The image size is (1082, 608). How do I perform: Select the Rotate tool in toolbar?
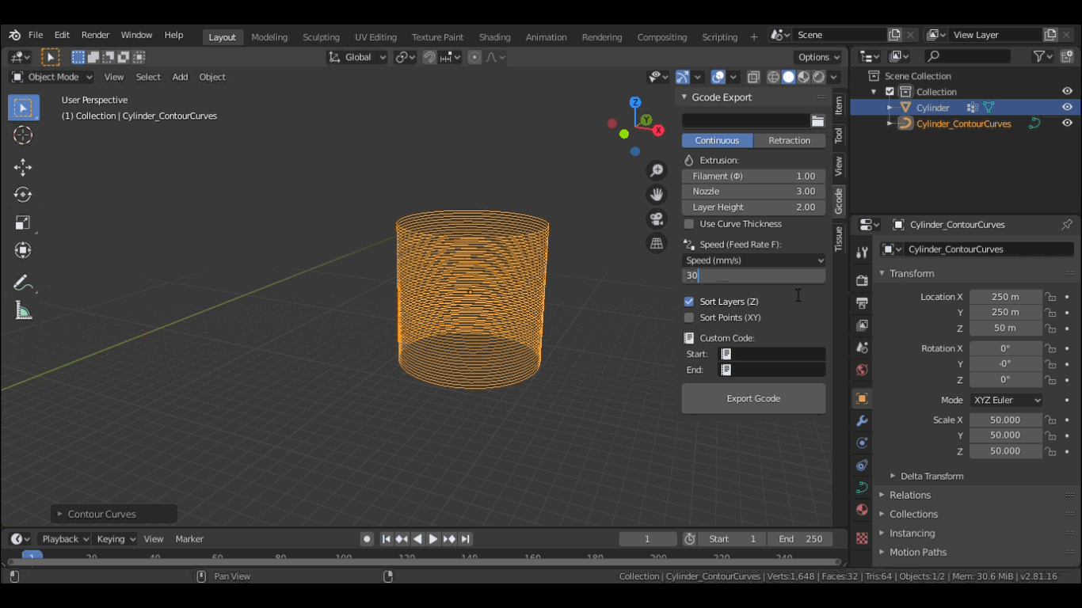(23, 195)
